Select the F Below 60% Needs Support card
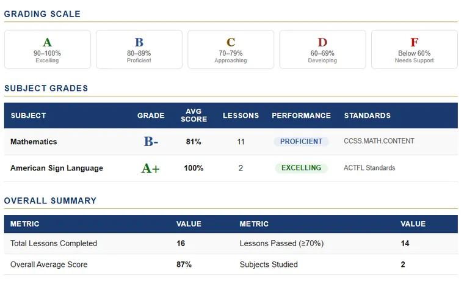Image resolution: width=464 pixels, height=281 pixels. (x=415, y=49)
